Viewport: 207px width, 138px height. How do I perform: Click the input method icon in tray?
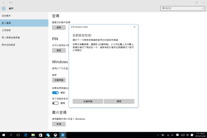[192, 135]
